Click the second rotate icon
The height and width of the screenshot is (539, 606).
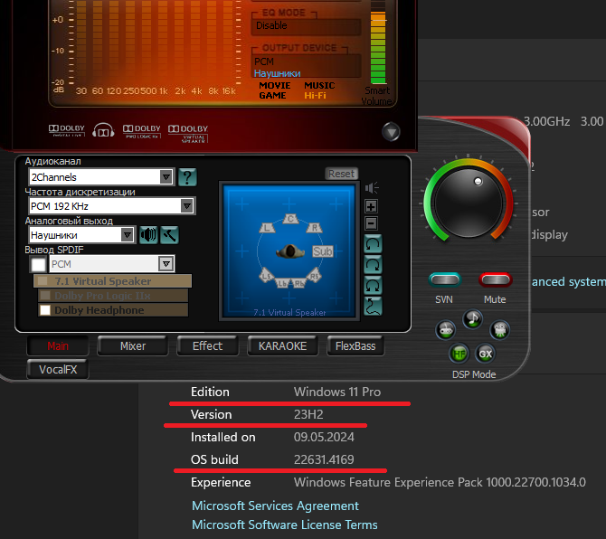click(x=373, y=265)
